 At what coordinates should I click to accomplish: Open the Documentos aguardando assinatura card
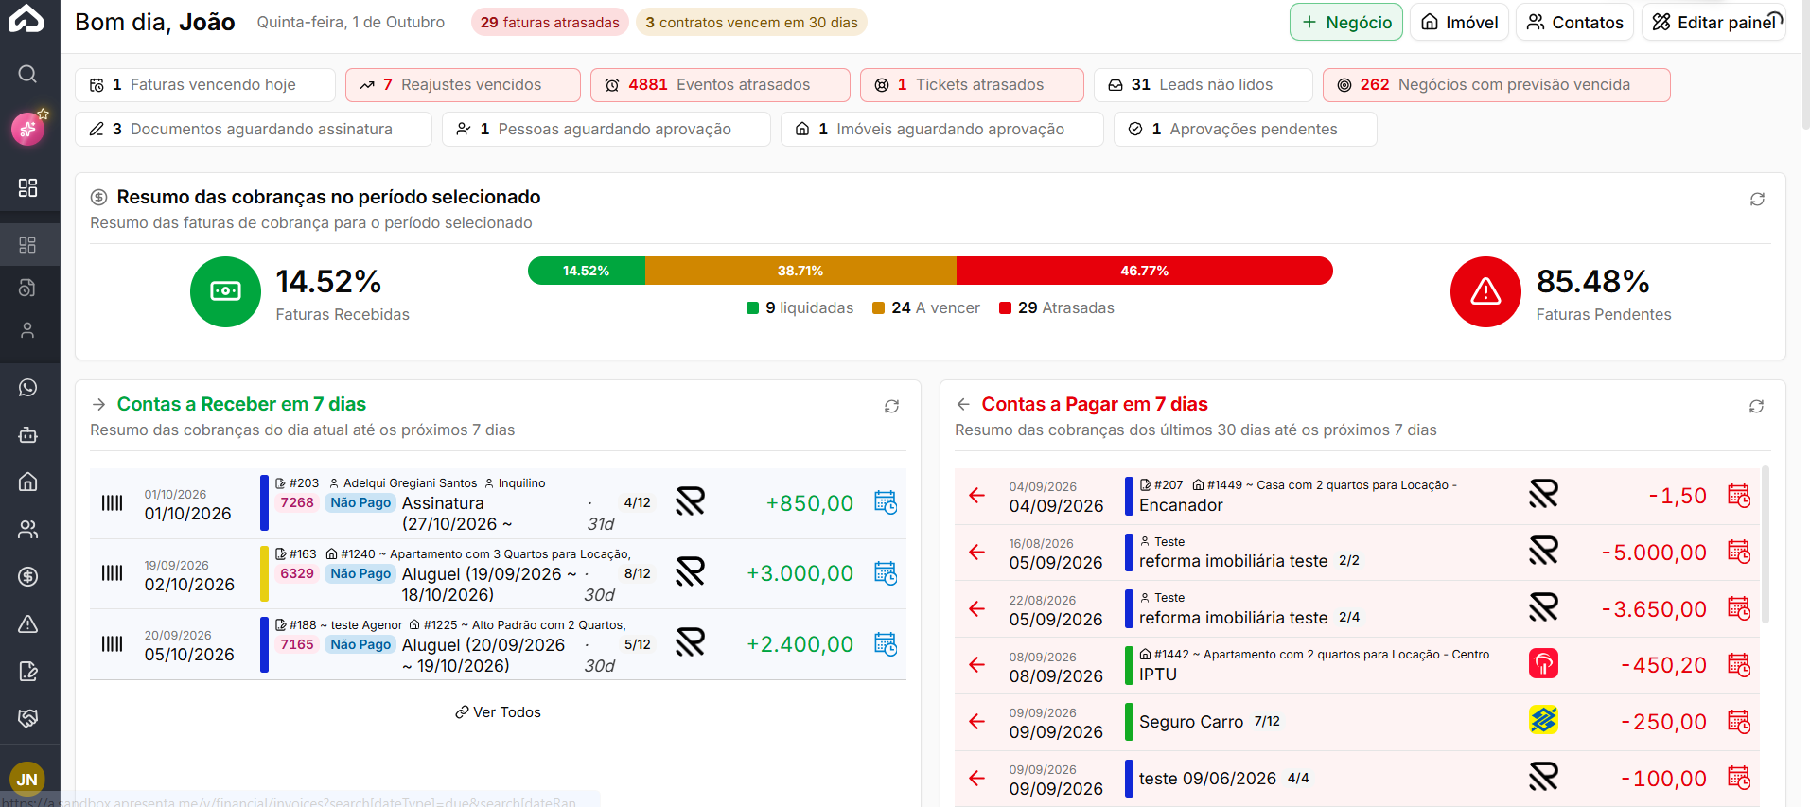tap(254, 130)
